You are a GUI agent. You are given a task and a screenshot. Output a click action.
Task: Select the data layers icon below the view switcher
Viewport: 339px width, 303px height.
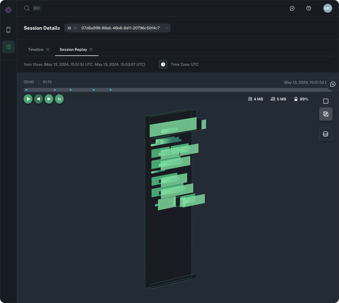coord(325,134)
